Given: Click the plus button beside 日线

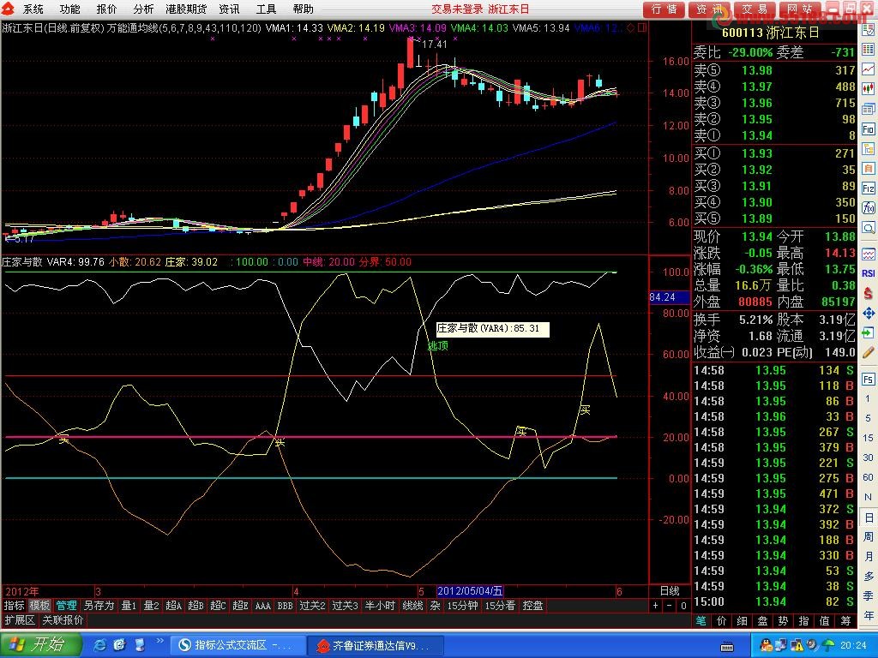Looking at the screenshot, I should click(x=656, y=605).
